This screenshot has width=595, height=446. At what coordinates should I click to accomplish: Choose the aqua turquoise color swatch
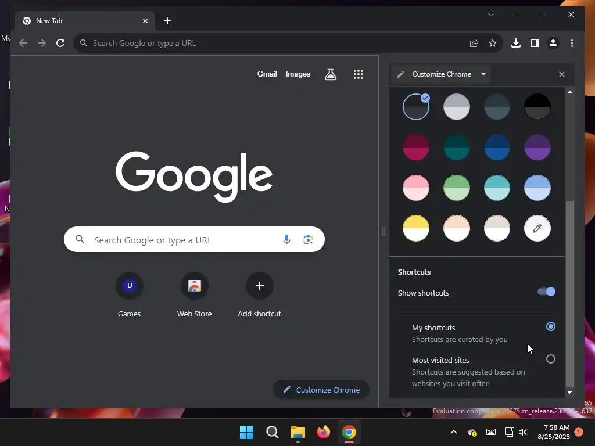click(x=497, y=188)
